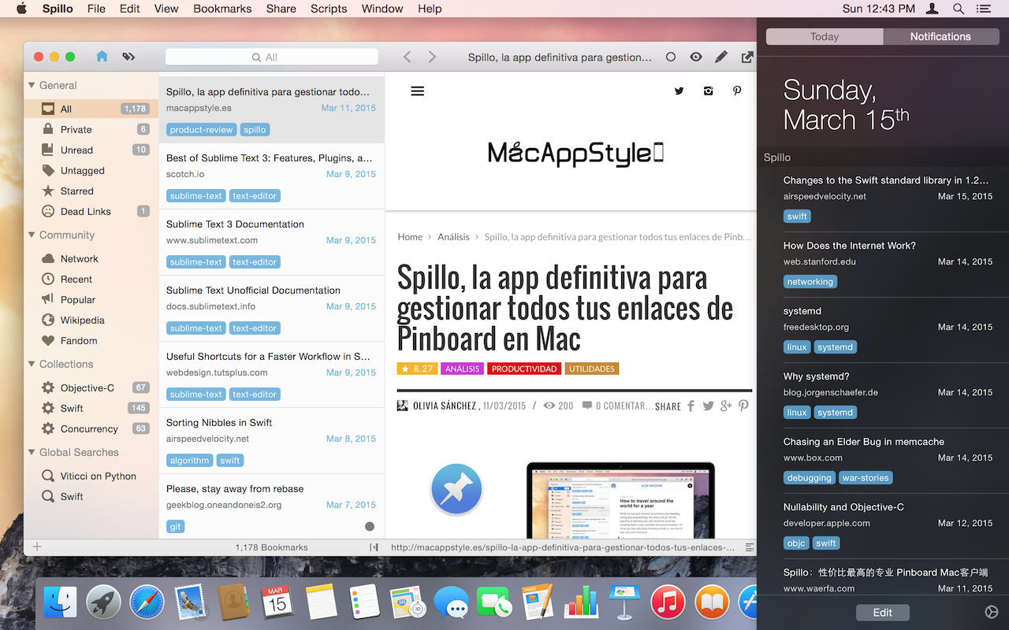Click the 8.27 star rating badge
This screenshot has height=630, width=1009.
tap(417, 369)
